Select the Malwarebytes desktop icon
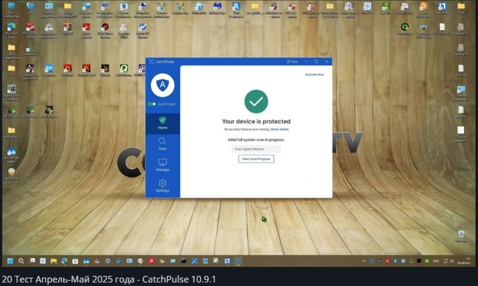Image resolution: width=478 pixels, height=286 pixels. click(218, 9)
